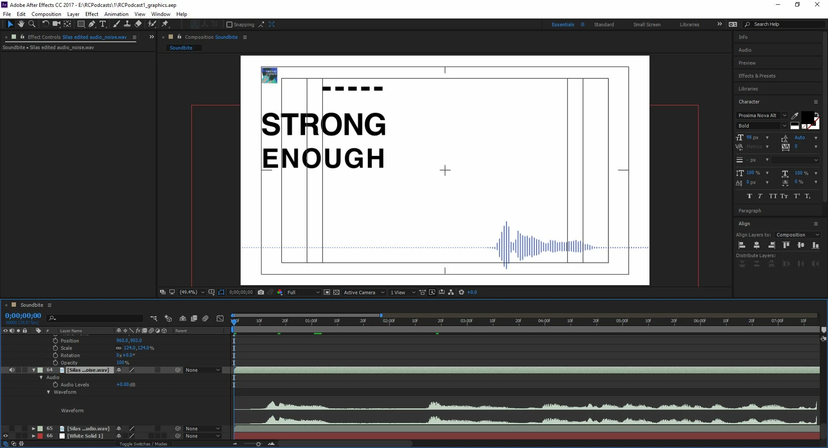
Task: Toggle the lock on Effect Controls panel
Action: [x=22, y=37]
